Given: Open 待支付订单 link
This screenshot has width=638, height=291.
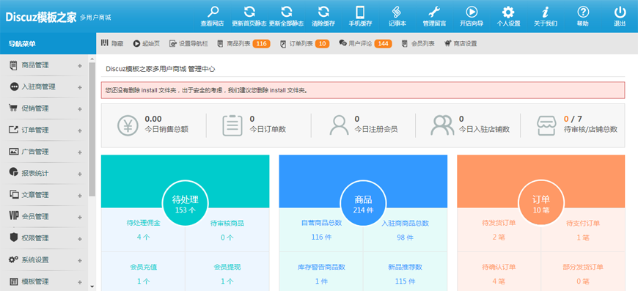Looking at the screenshot, I should coord(583,223).
